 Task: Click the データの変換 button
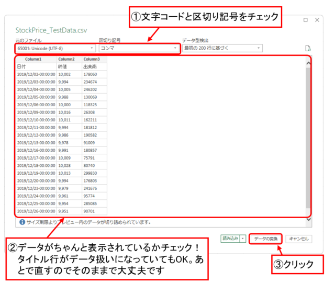click(x=265, y=239)
